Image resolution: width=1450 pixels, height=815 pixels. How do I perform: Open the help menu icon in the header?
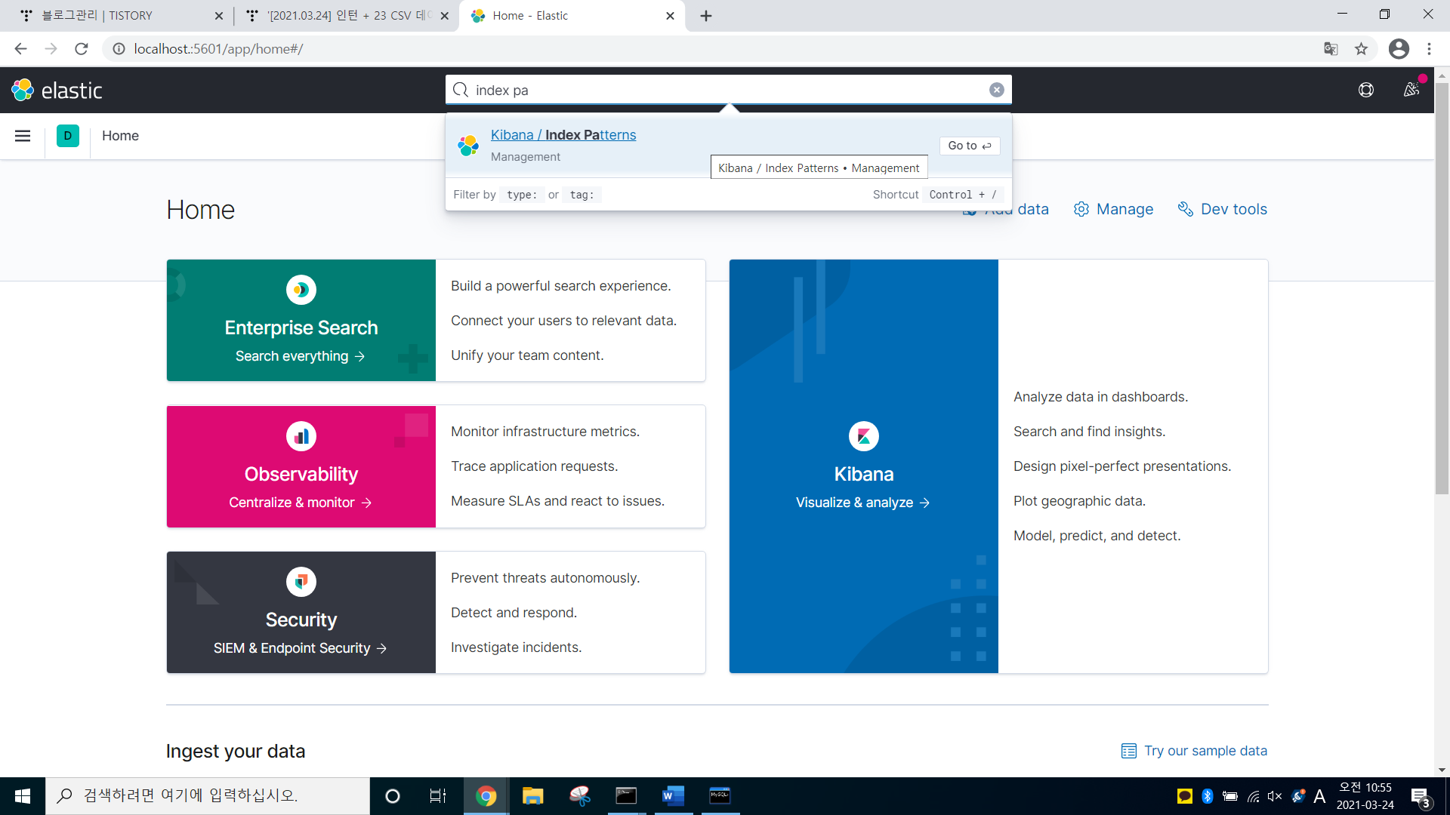pyautogui.click(x=1365, y=90)
